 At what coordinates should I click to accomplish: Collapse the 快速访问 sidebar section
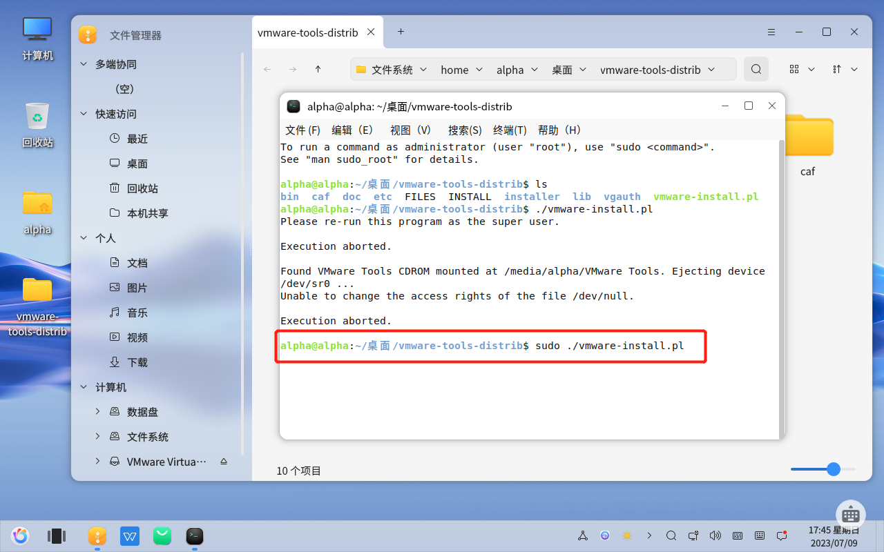click(84, 114)
